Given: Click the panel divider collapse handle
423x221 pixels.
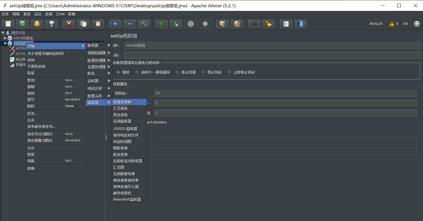Looking at the screenshot, I should (x=106, y=137).
